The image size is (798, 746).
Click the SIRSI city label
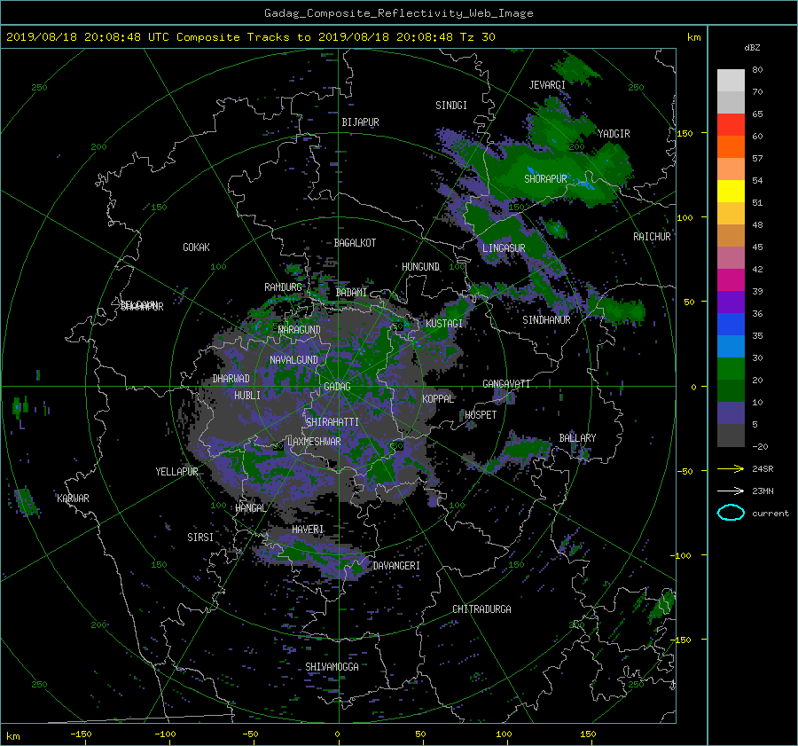pyautogui.click(x=200, y=538)
